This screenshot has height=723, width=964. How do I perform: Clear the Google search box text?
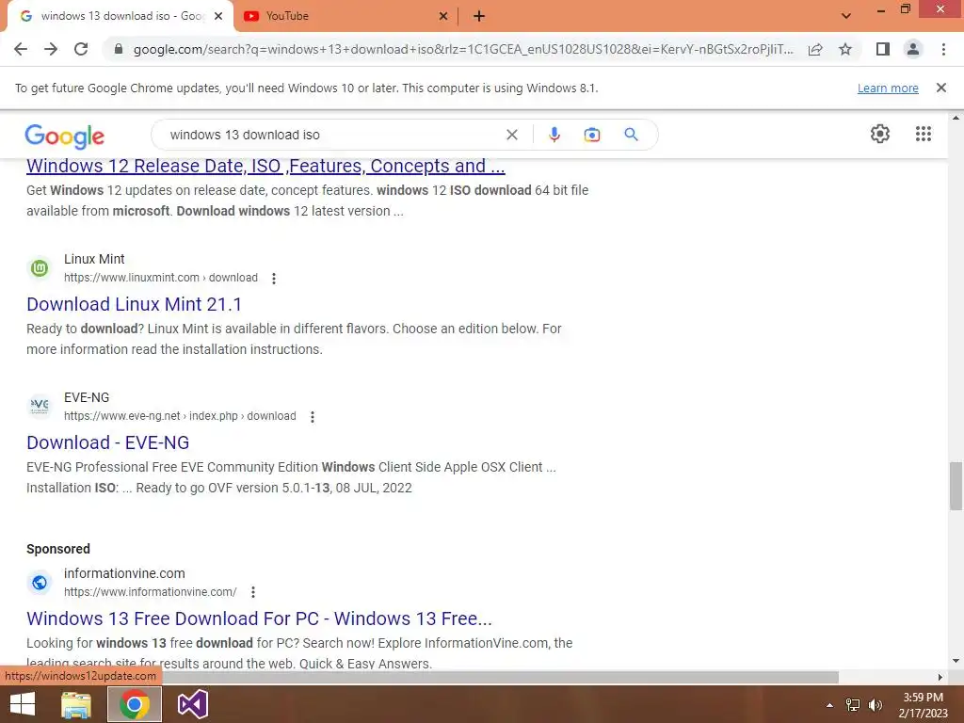pyautogui.click(x=511, y=135)
